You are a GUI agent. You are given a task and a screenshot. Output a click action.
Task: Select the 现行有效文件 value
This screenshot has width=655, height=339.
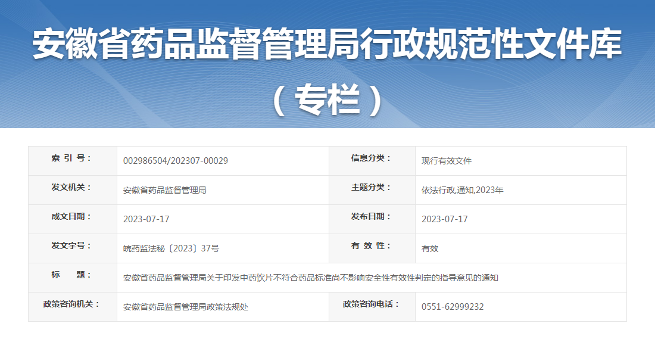pyautogui.click(x=447, y=161)
